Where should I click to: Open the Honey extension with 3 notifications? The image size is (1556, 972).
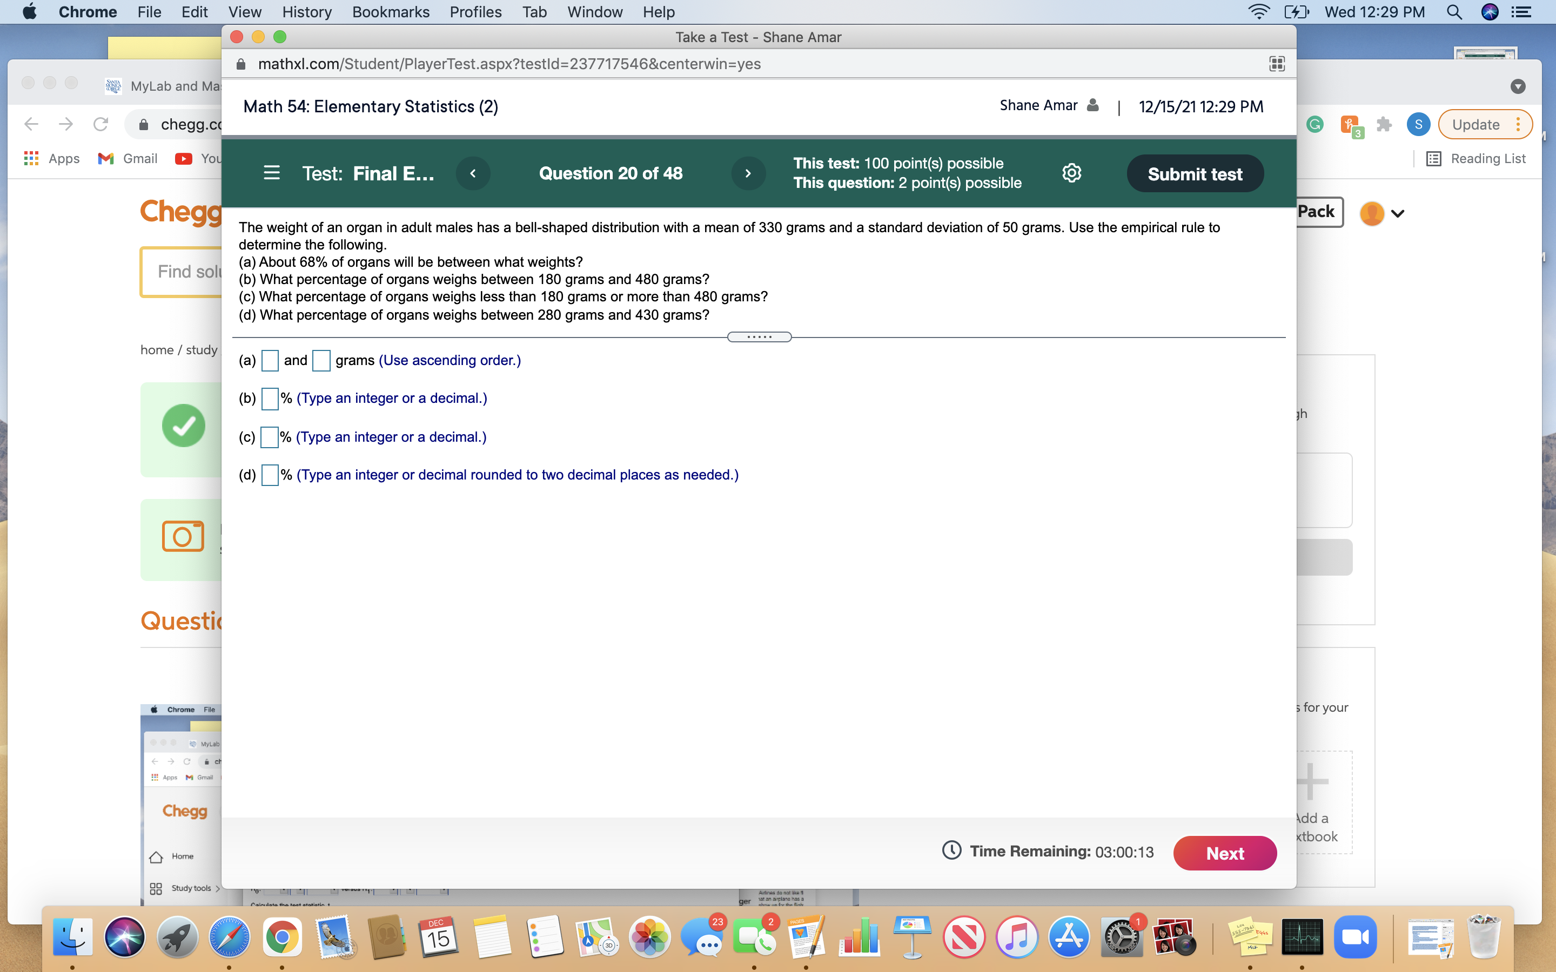click(x=1350, y=124)
